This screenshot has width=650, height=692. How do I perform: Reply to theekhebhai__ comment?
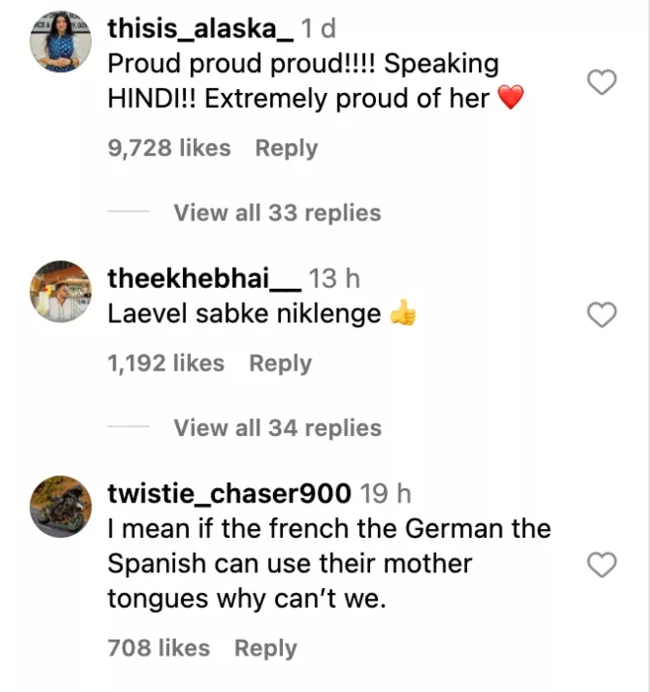280,364
